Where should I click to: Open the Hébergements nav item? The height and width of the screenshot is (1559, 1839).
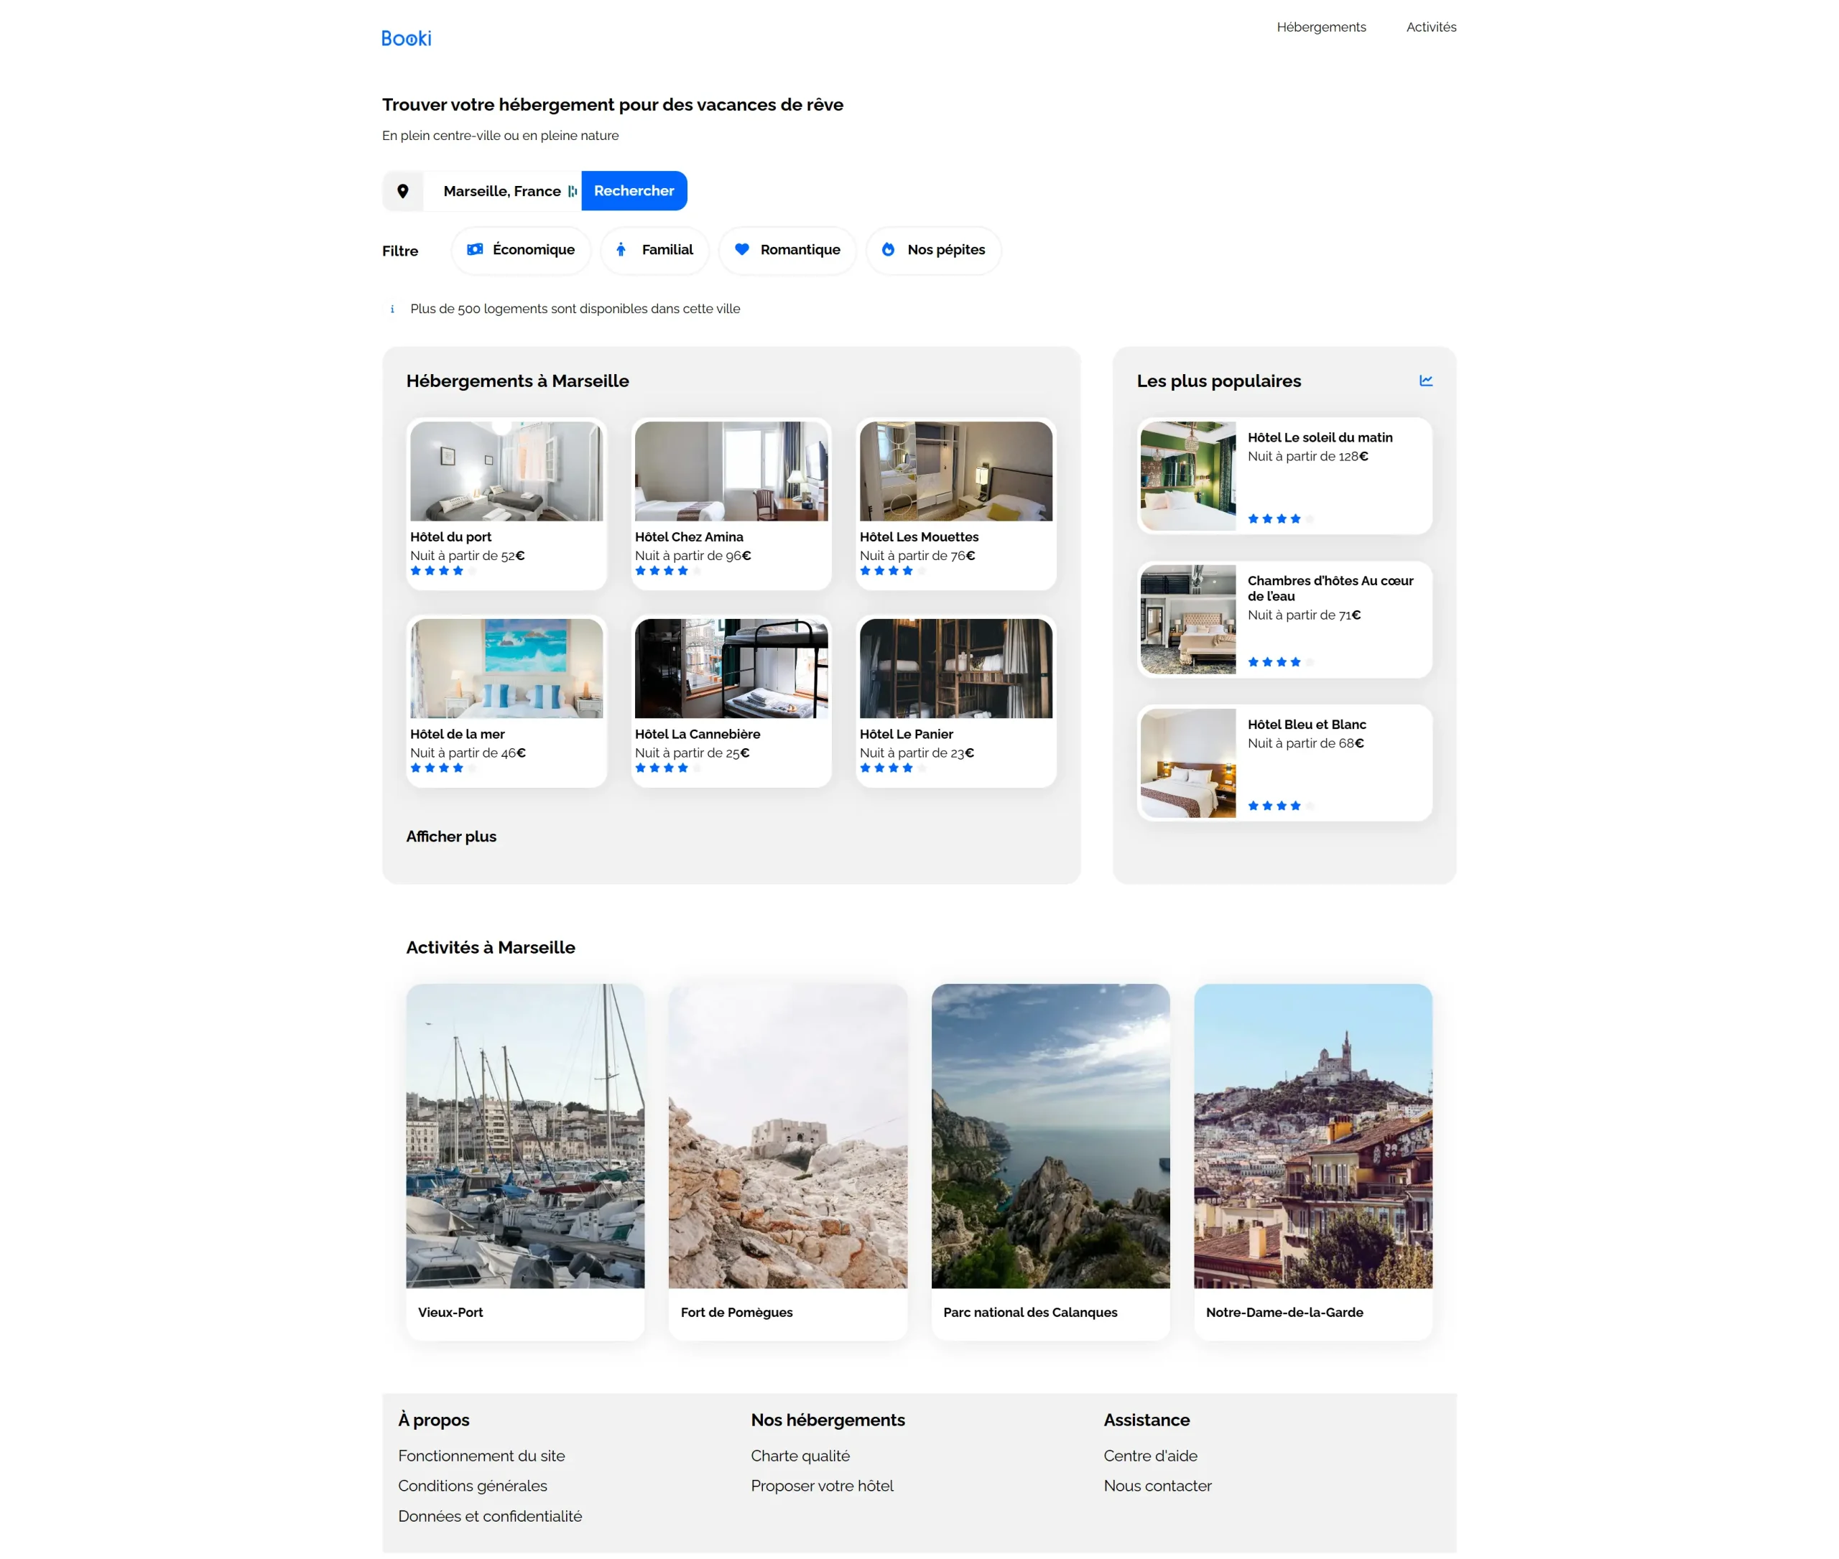pyautogui.click(x=1321, y=27)
